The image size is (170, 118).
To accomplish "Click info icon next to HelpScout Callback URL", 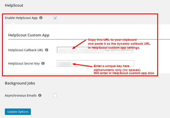I will (x=47, y=50).
